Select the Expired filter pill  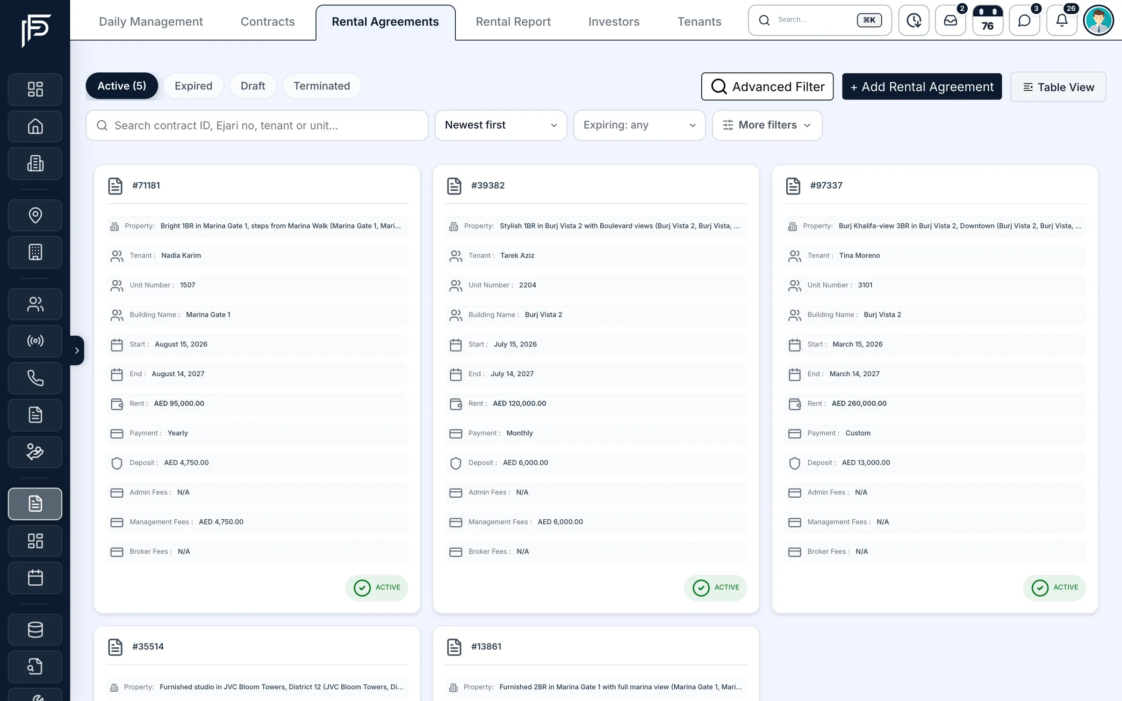(x=193, y=86)
